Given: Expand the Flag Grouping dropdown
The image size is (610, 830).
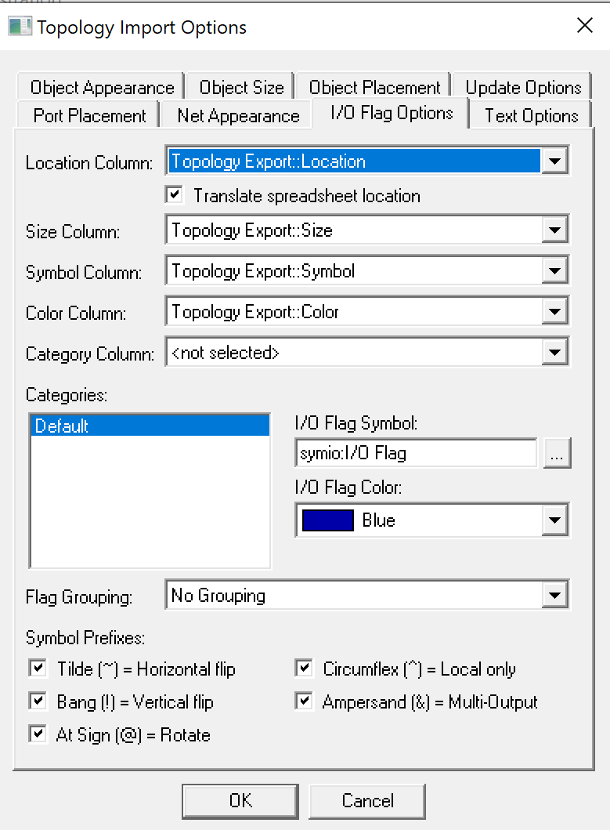Looking at the screenshot, I should click(x=555, y=596).
